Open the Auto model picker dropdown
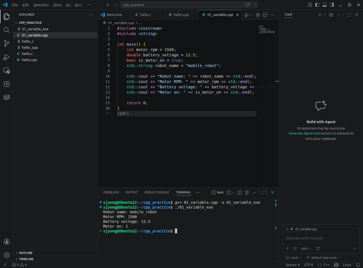 point(306,248)
